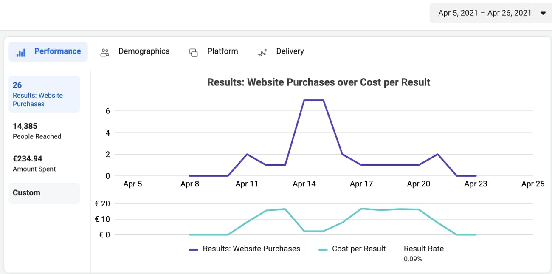Switch to the Platform tab
Screen dimensions: 552x274
coord(222,51)
